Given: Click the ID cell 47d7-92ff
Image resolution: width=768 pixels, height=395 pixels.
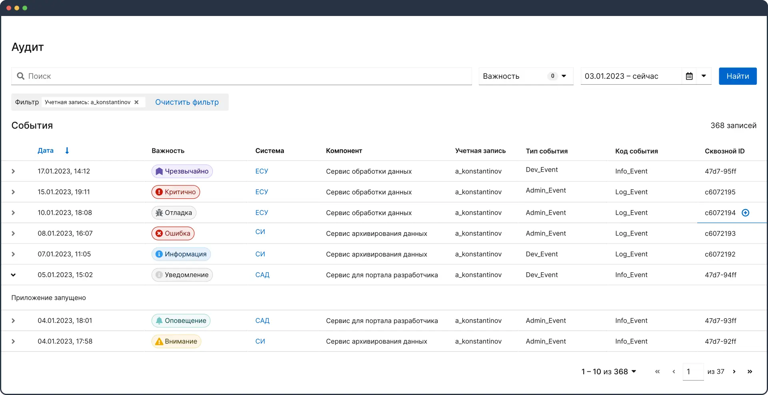Looking at the screenshot, I should tap(720, 341).
